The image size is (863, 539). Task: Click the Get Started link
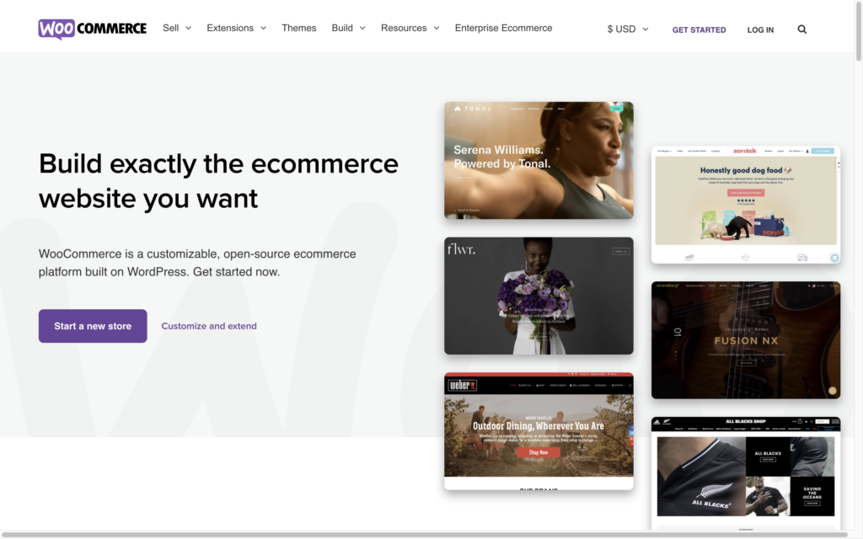(x=699, y=29)
